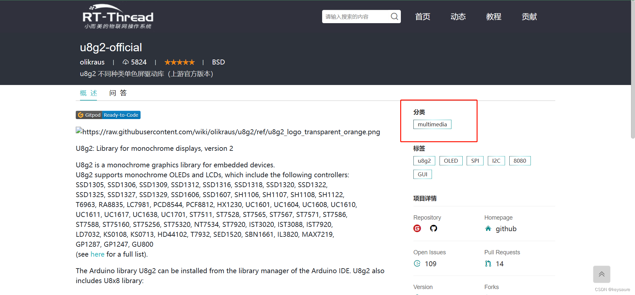The height and width of the screenshot is (295, 635).
Task: Click the open issues count 109
Action: (x=431, y=264)
